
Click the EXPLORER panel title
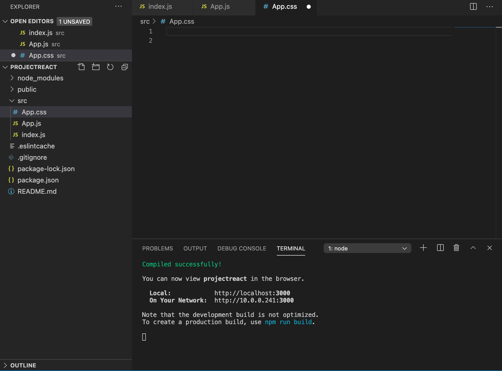tap(25, 7)
